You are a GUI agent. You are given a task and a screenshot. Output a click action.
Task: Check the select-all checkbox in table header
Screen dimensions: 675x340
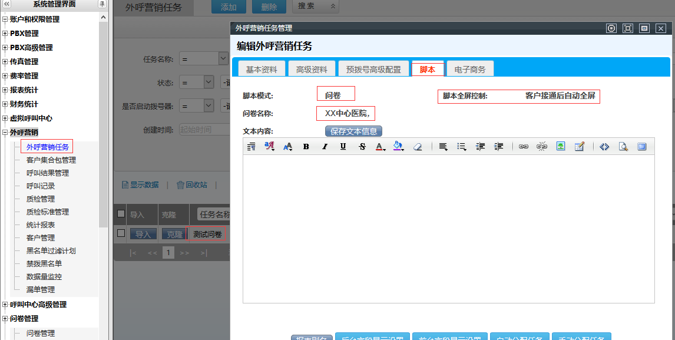coord(121,214)
